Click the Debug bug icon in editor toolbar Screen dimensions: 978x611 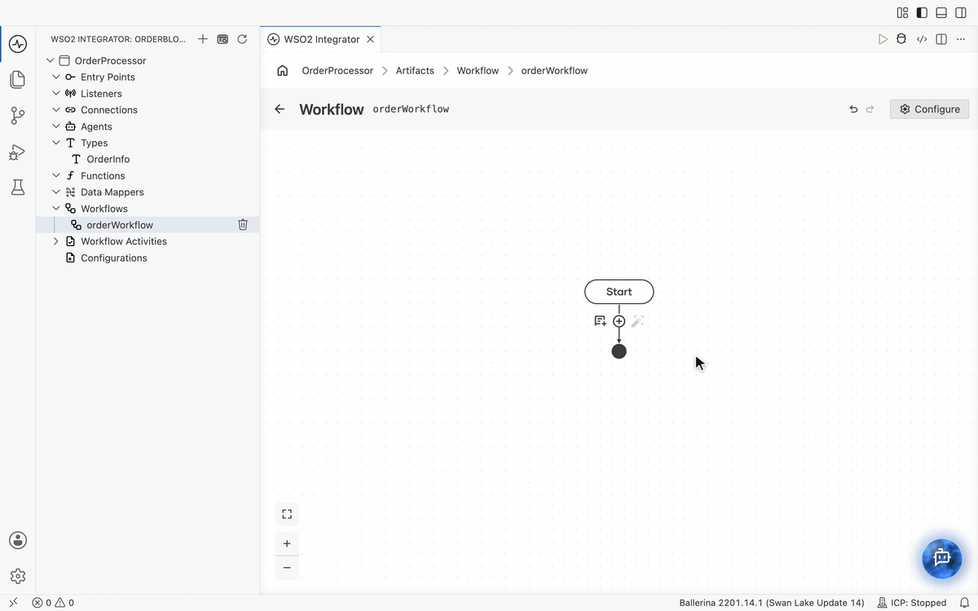click(x=901, y=39)
